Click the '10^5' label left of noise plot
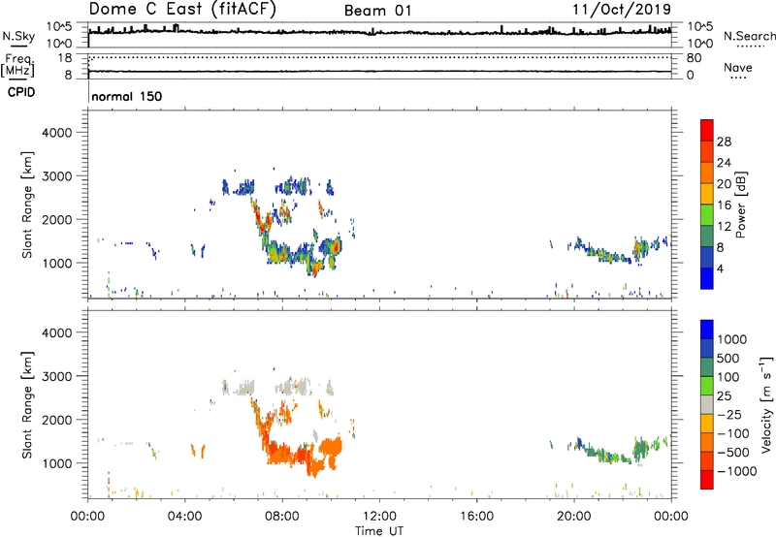Screen dimensions: 776x537 [59, 27]
